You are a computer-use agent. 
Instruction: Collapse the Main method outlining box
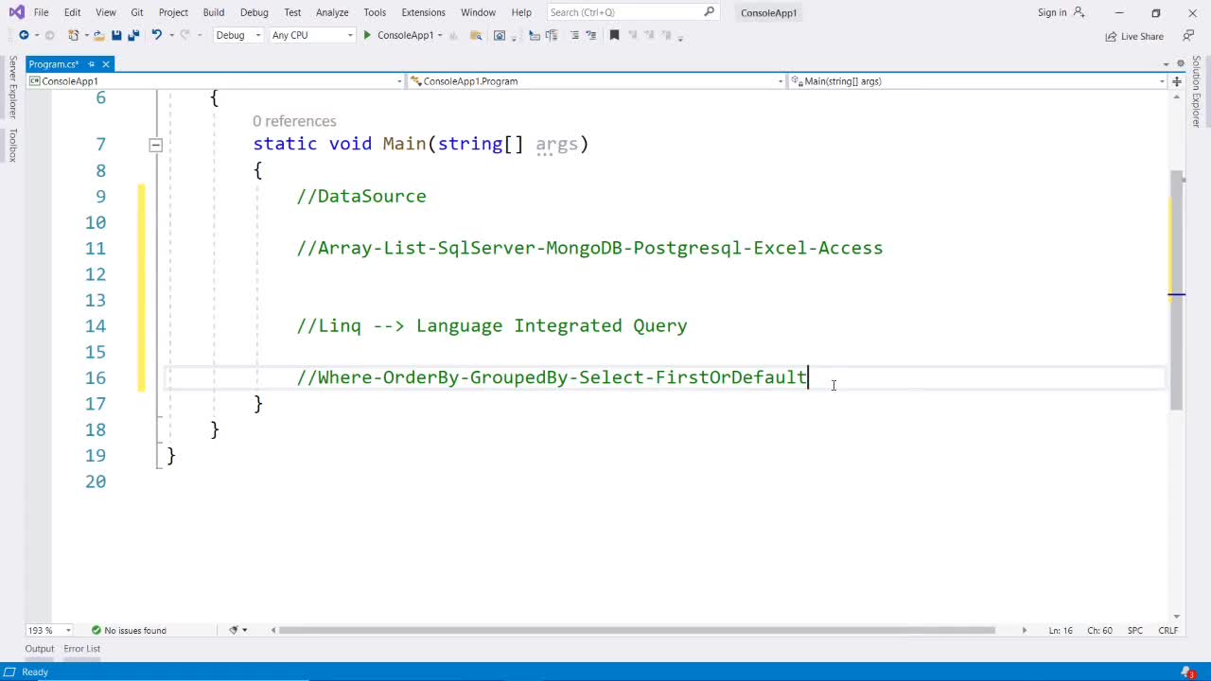click(x=155, y=145)
